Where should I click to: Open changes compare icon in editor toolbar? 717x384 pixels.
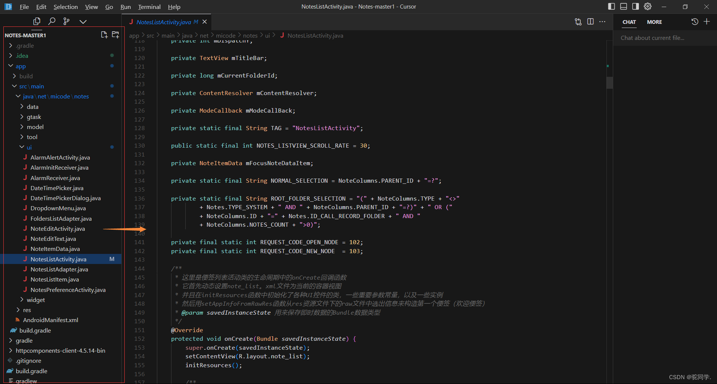click(x=578, y=22)
